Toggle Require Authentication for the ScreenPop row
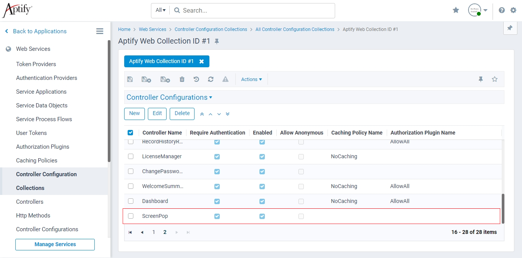 pyautogui.click(x=217, y=216)
